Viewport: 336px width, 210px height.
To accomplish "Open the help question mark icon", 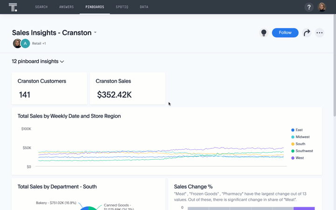I will tap(309, 7).
